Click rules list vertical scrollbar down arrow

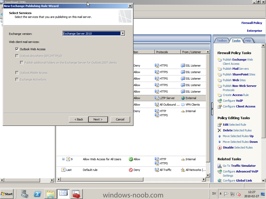point(208,175)
